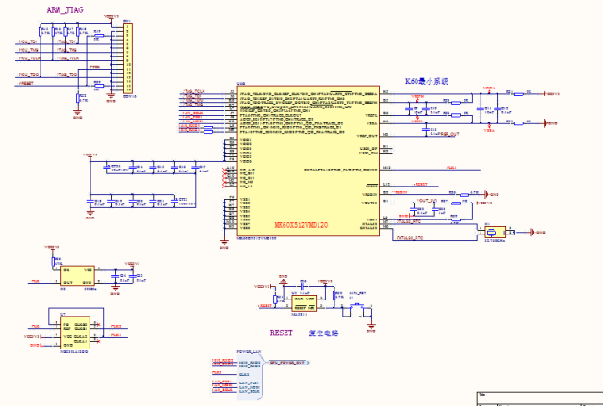
Task: Click ground symbol beside the crystal
Action: point(536,233)
